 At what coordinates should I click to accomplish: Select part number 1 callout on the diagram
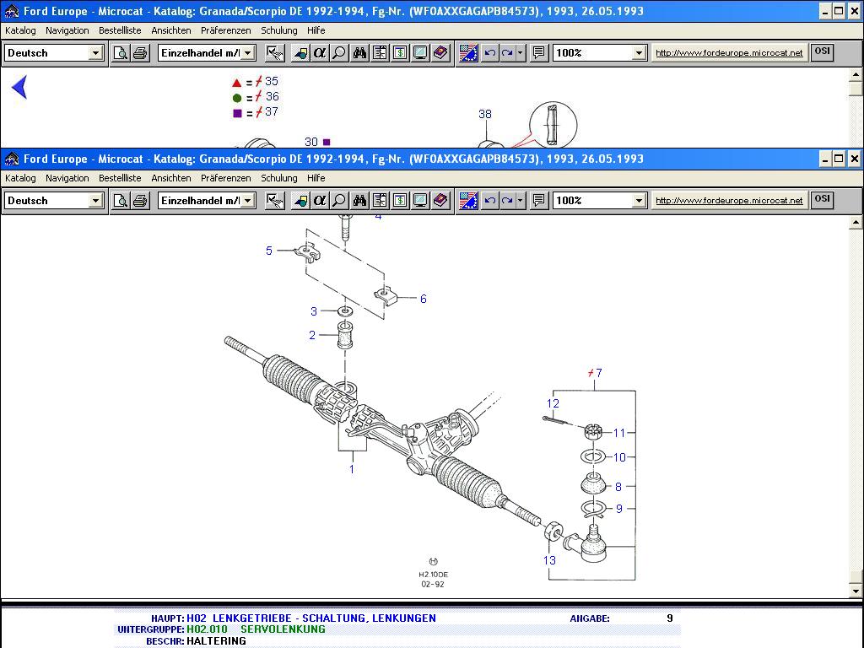coord(352,469)
